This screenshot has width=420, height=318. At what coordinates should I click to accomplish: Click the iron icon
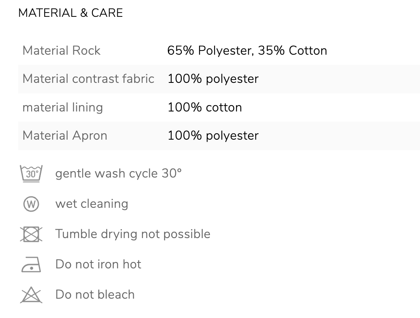click(31, 265)
